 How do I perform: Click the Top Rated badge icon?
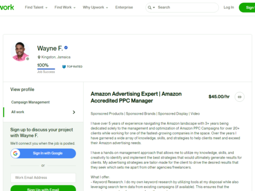(x=64, y=67)
